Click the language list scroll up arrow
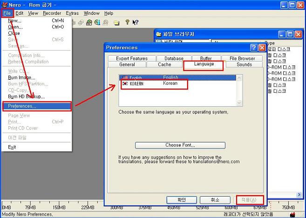Image resolution: width=306 pixels, height=218 pixels. coord(239,78)
